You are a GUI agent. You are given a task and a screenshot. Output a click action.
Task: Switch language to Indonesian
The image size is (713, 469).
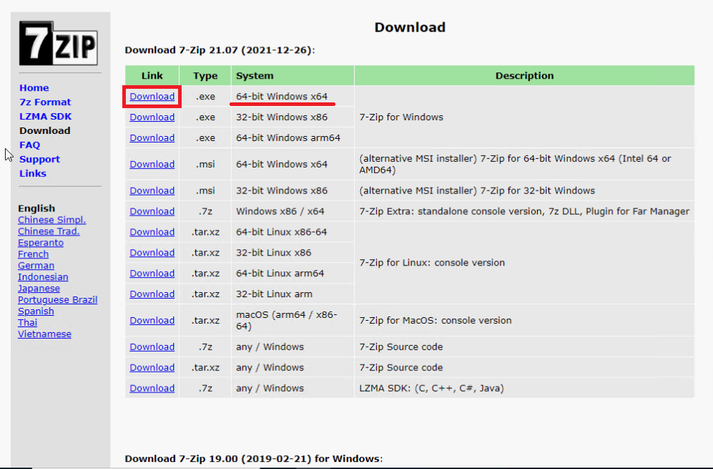point(43,277)
